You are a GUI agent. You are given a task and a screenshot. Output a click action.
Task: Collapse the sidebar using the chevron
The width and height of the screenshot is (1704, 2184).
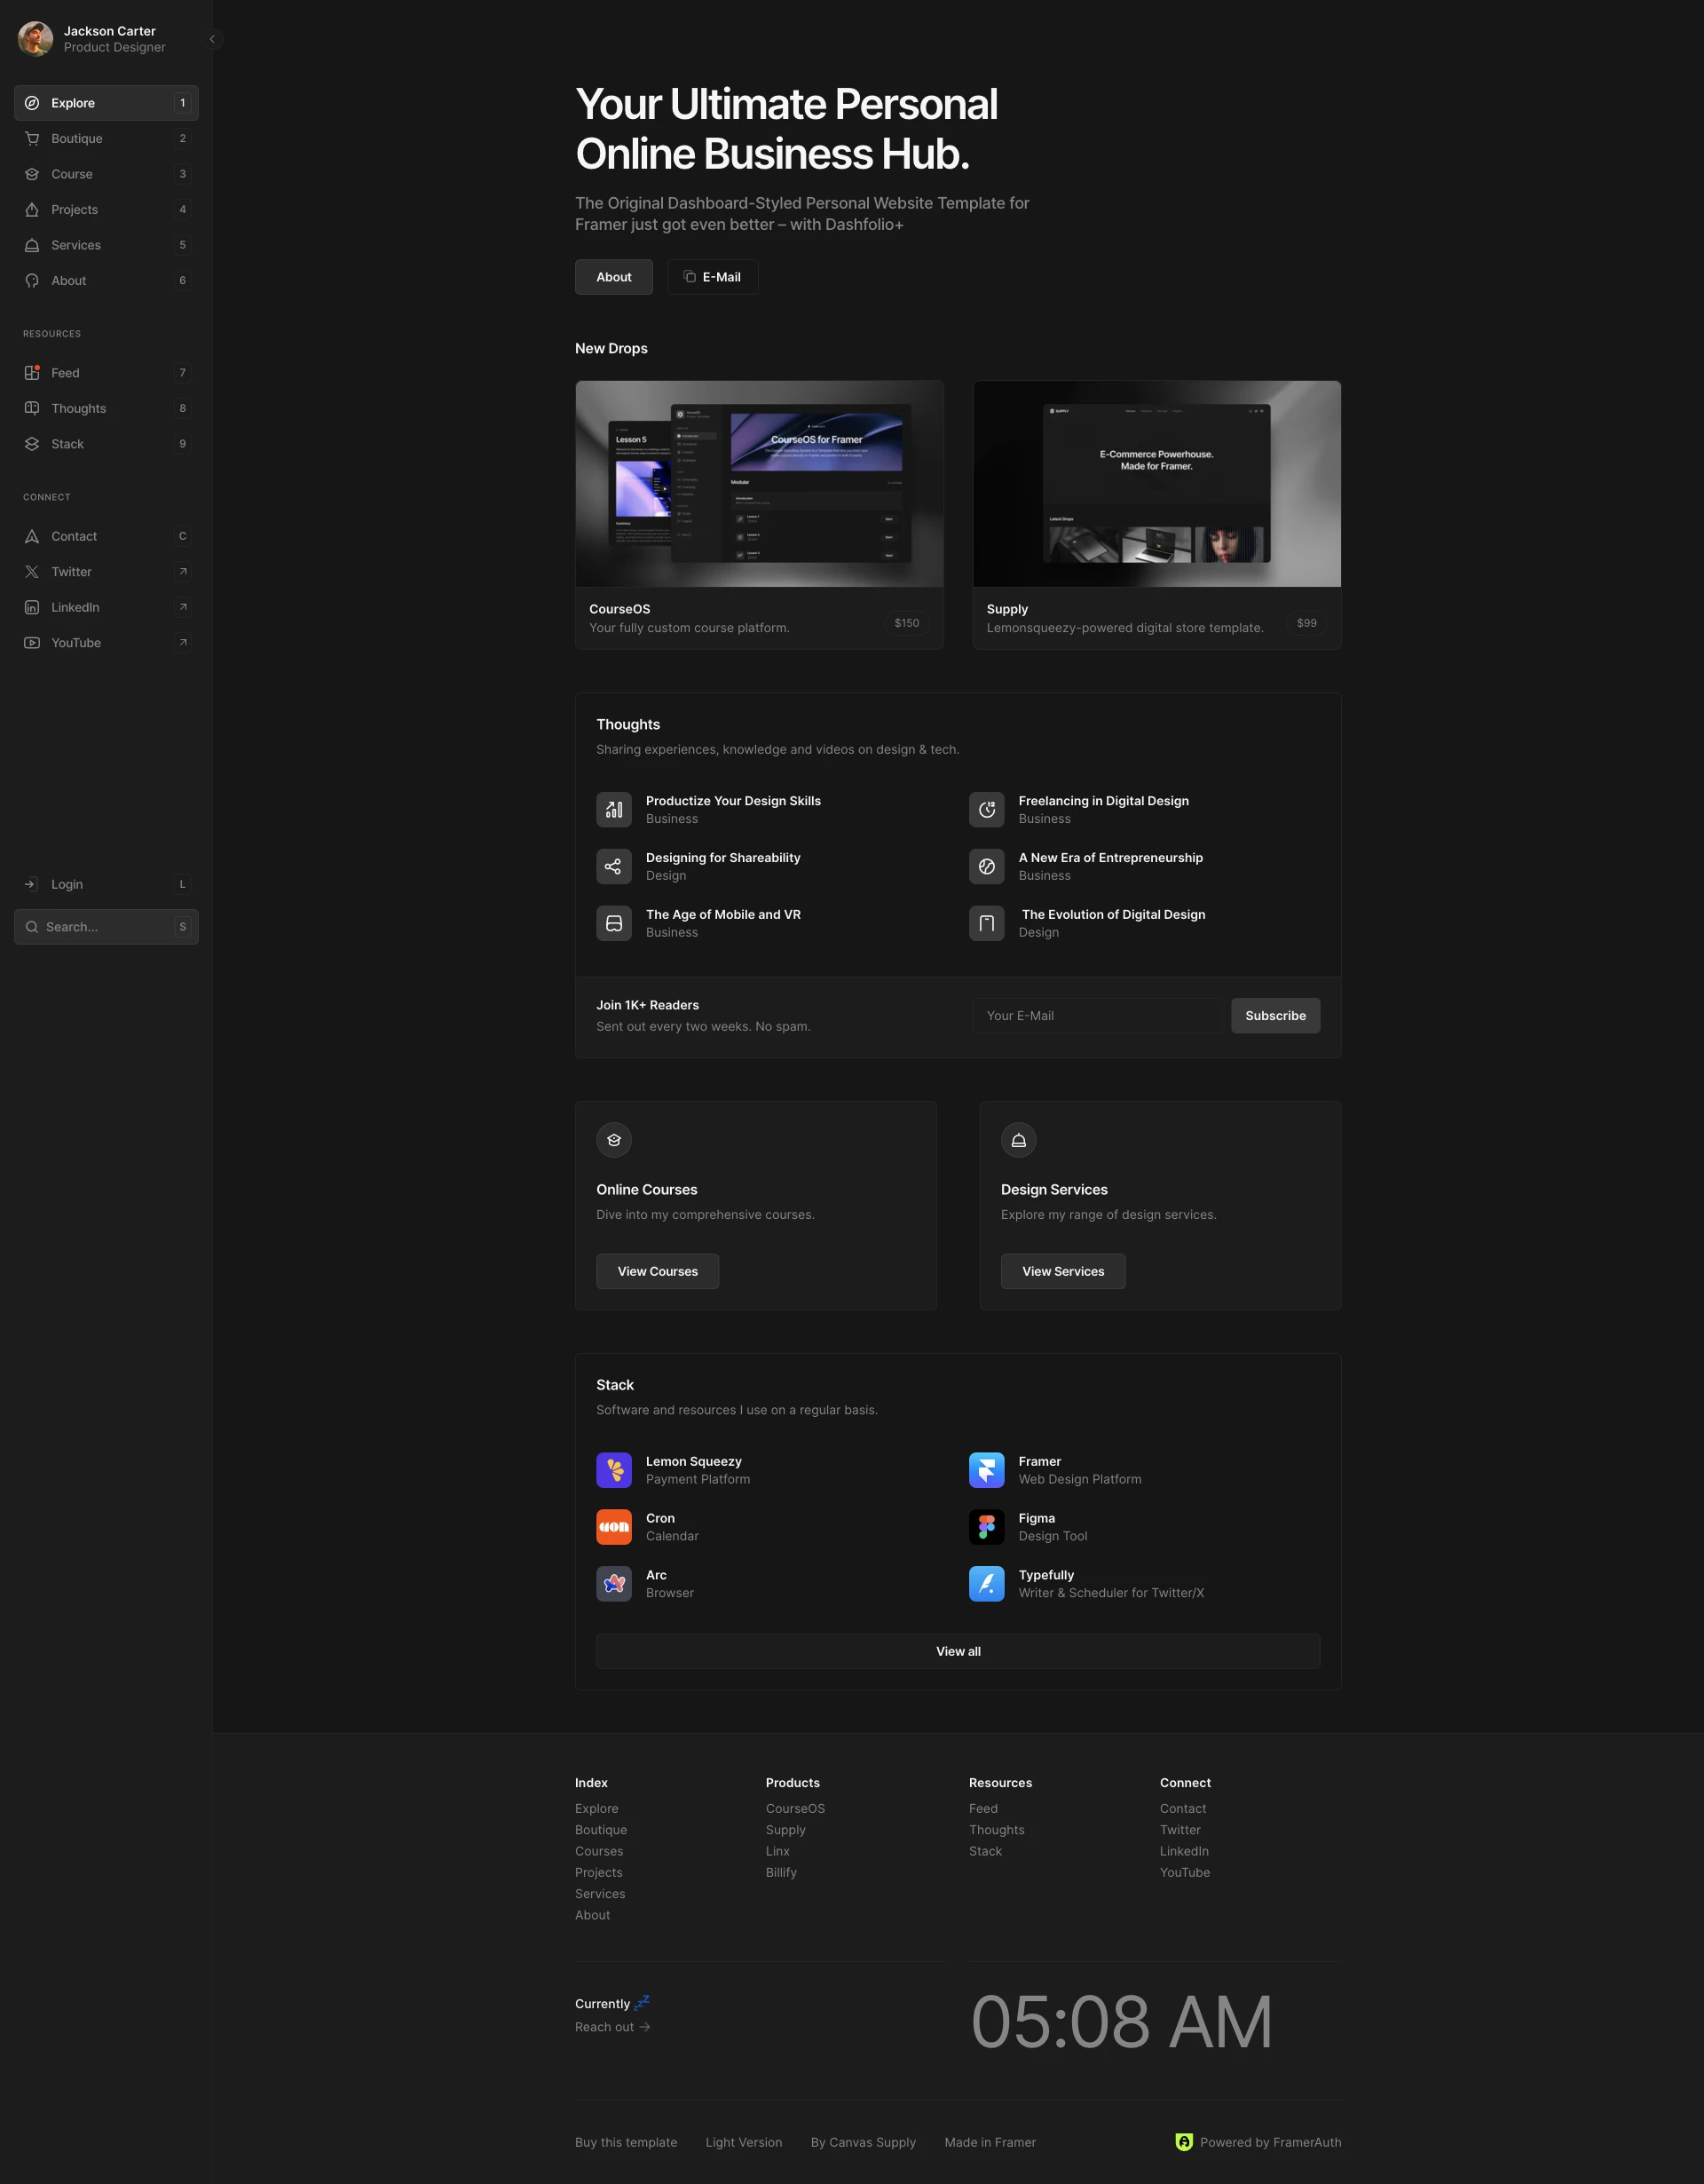(212, 39)
